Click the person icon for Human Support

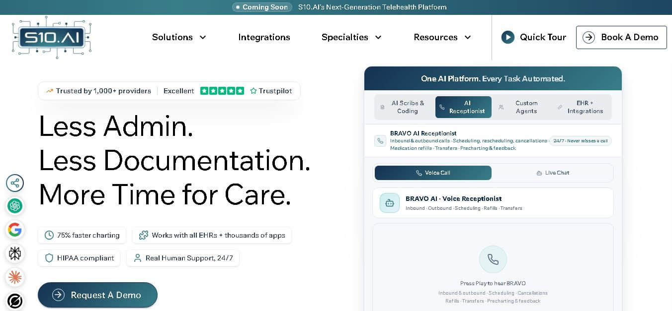[x=138, y=258]
